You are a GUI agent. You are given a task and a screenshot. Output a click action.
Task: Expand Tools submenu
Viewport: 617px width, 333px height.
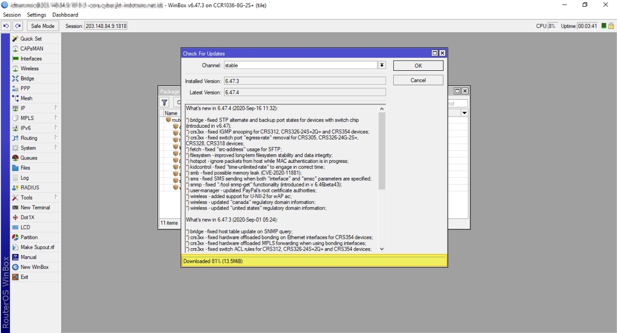pos(56,198)
